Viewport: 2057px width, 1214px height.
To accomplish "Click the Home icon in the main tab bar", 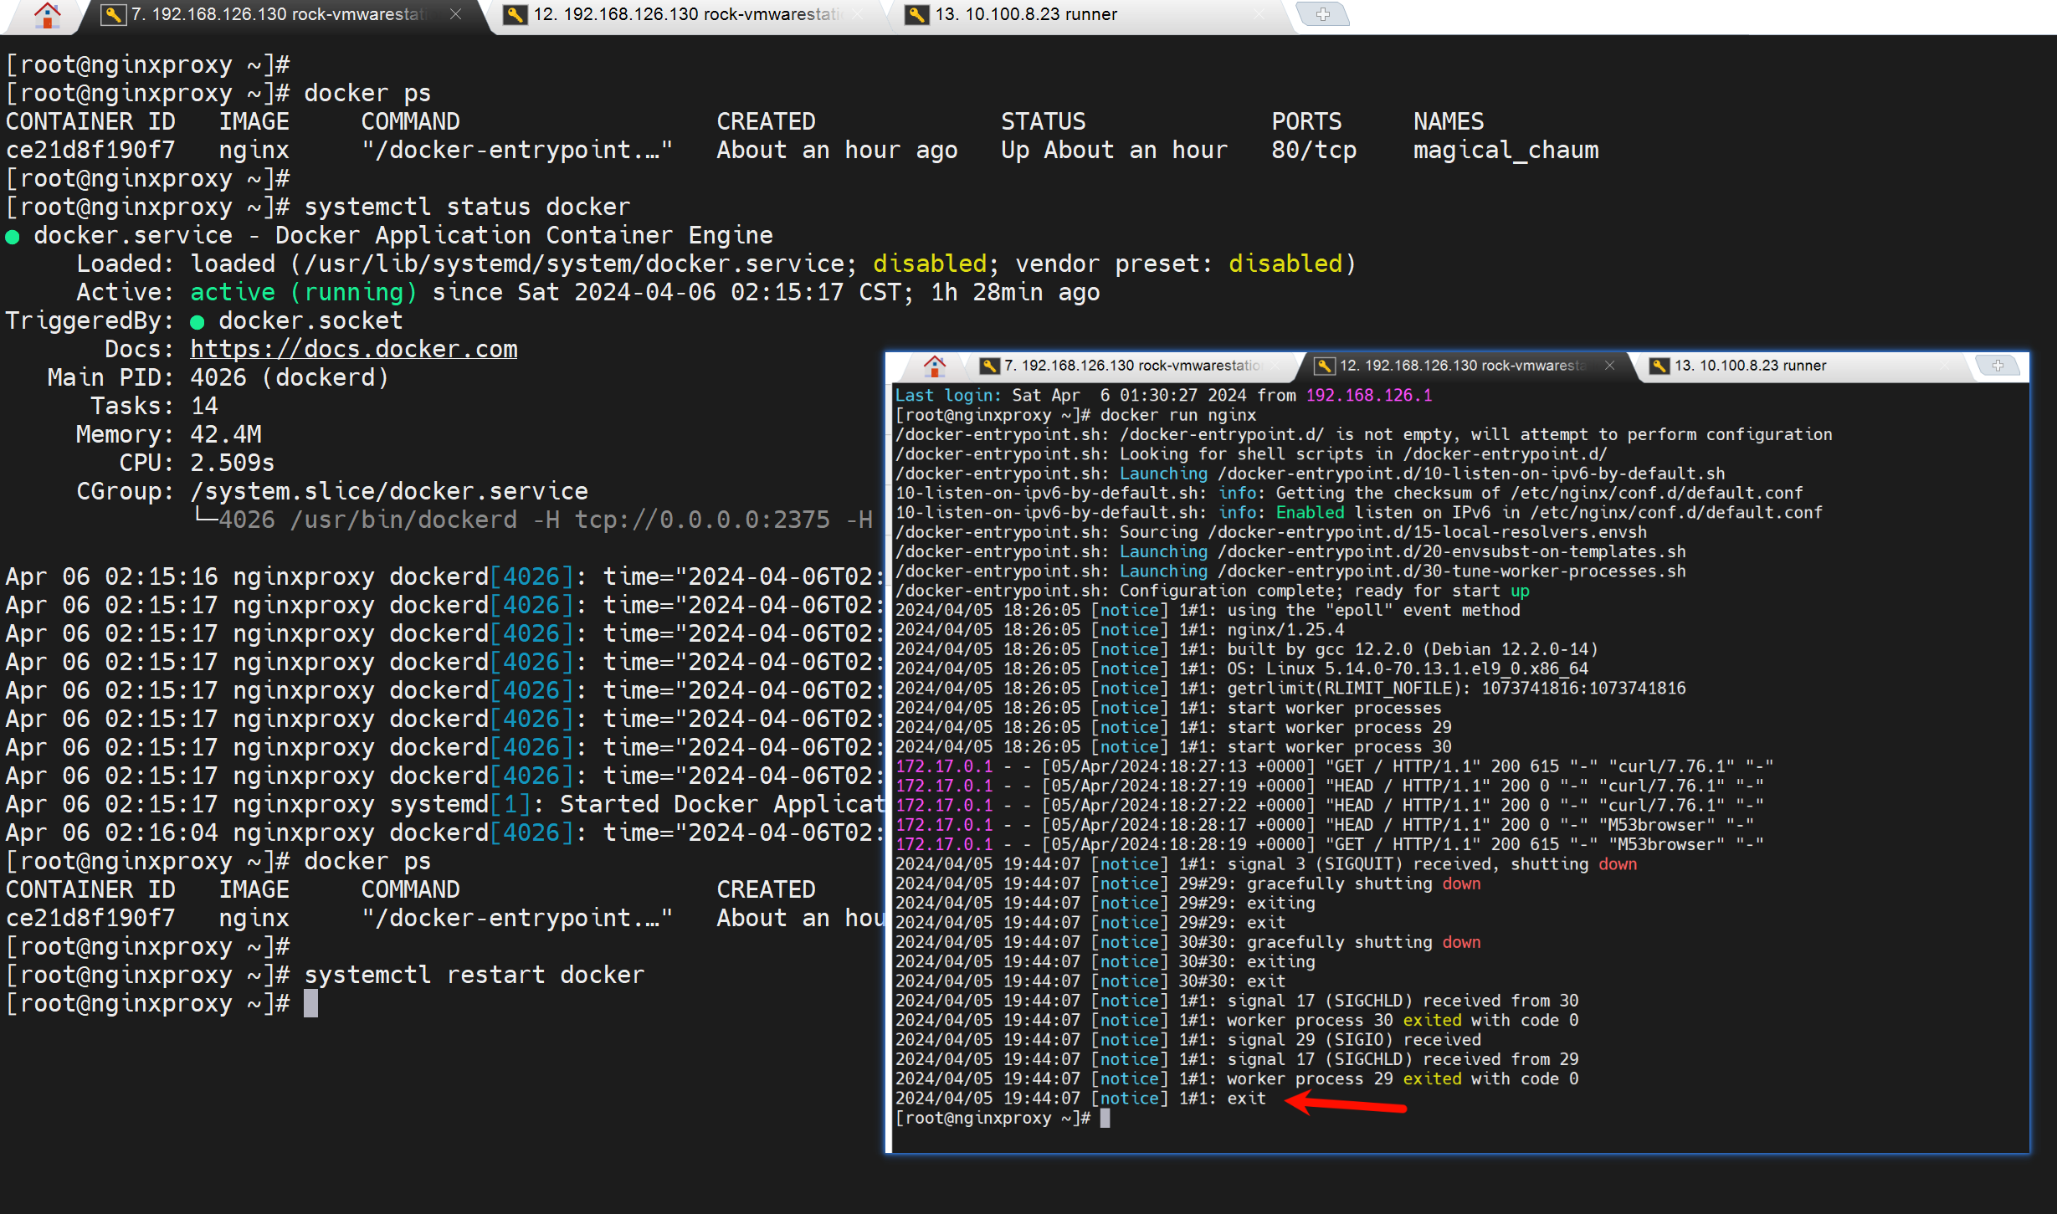I will pyautogui.click(x=48, y=15).
